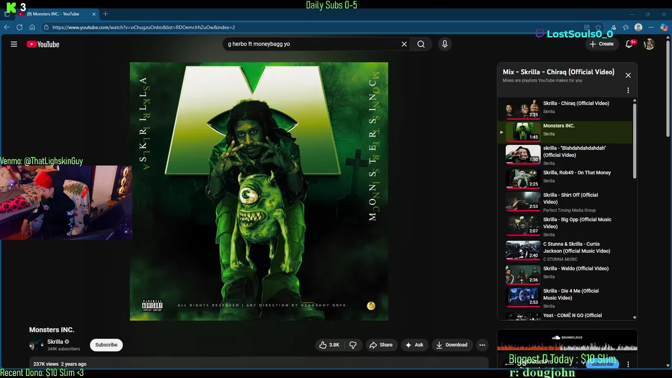Click the magnifying glass search button
672x378 pixels.
click(x=421, y=44)
